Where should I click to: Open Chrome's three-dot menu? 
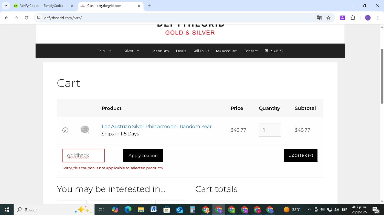(378, 18)
